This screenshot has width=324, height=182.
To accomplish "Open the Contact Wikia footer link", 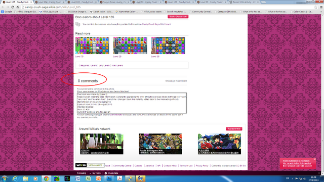I will click(x=170, y=166).
